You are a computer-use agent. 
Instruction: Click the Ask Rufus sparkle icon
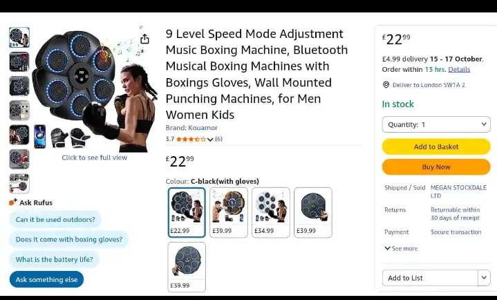[x=13, y=203]
